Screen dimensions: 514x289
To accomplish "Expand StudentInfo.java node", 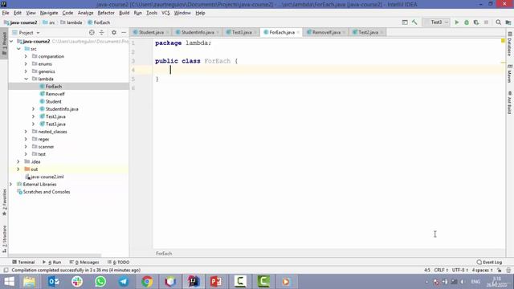I will click(34, 109).
